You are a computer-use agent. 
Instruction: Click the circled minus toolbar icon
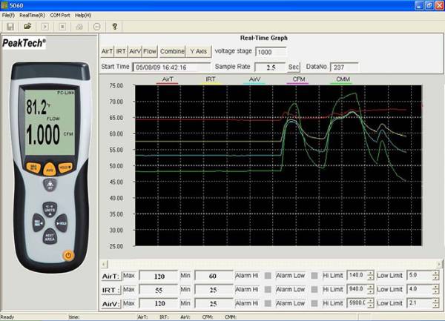(97, 26)
